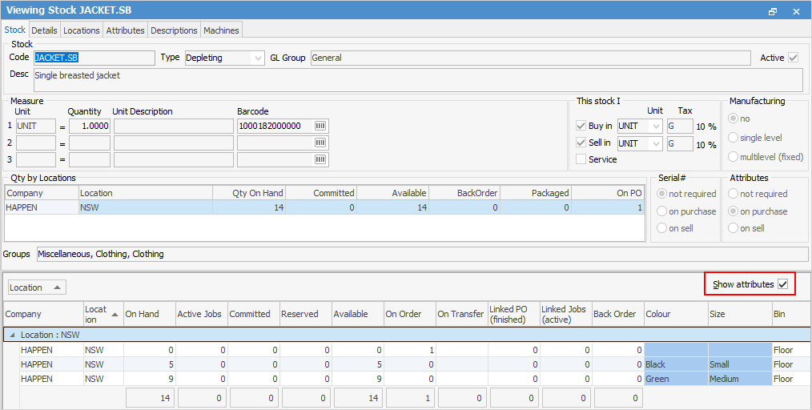Click the barcode icon on Measure row 1
The image size is (812, 410).
point(320,126)
